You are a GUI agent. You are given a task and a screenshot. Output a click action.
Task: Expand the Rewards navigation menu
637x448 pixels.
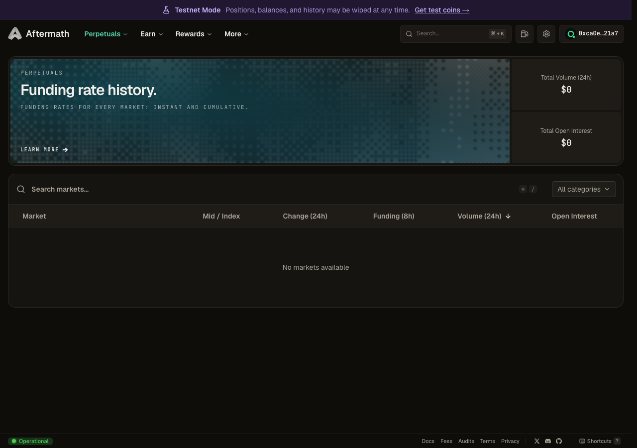pos(194,34)
